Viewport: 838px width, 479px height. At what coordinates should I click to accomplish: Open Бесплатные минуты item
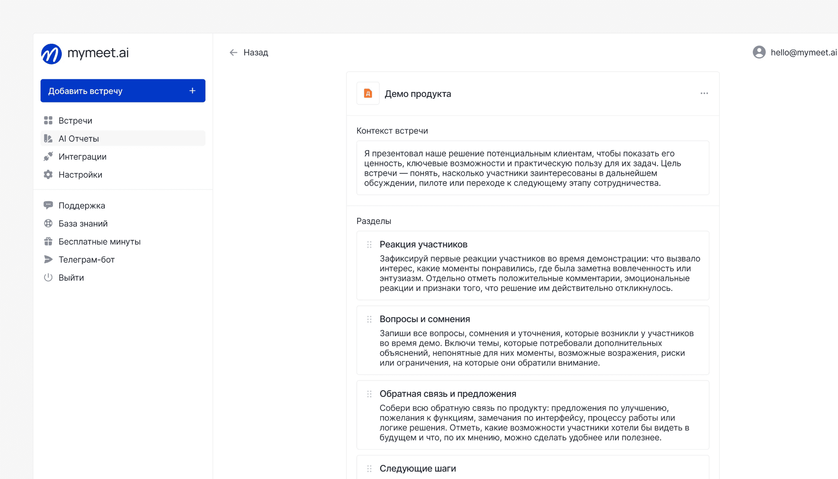coord(123,242)
